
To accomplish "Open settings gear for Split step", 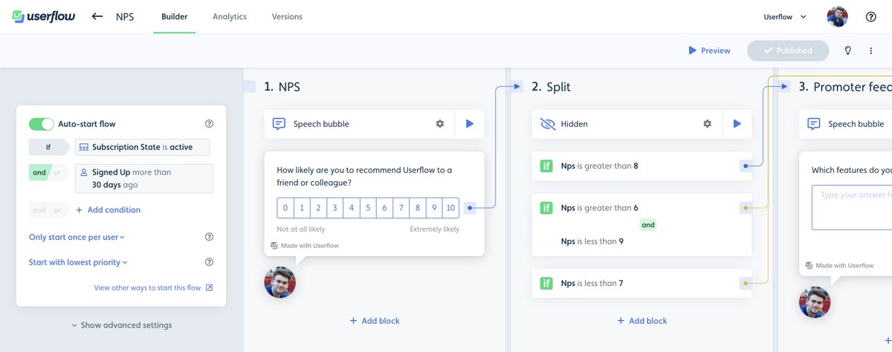I will (x=708, y=124).
